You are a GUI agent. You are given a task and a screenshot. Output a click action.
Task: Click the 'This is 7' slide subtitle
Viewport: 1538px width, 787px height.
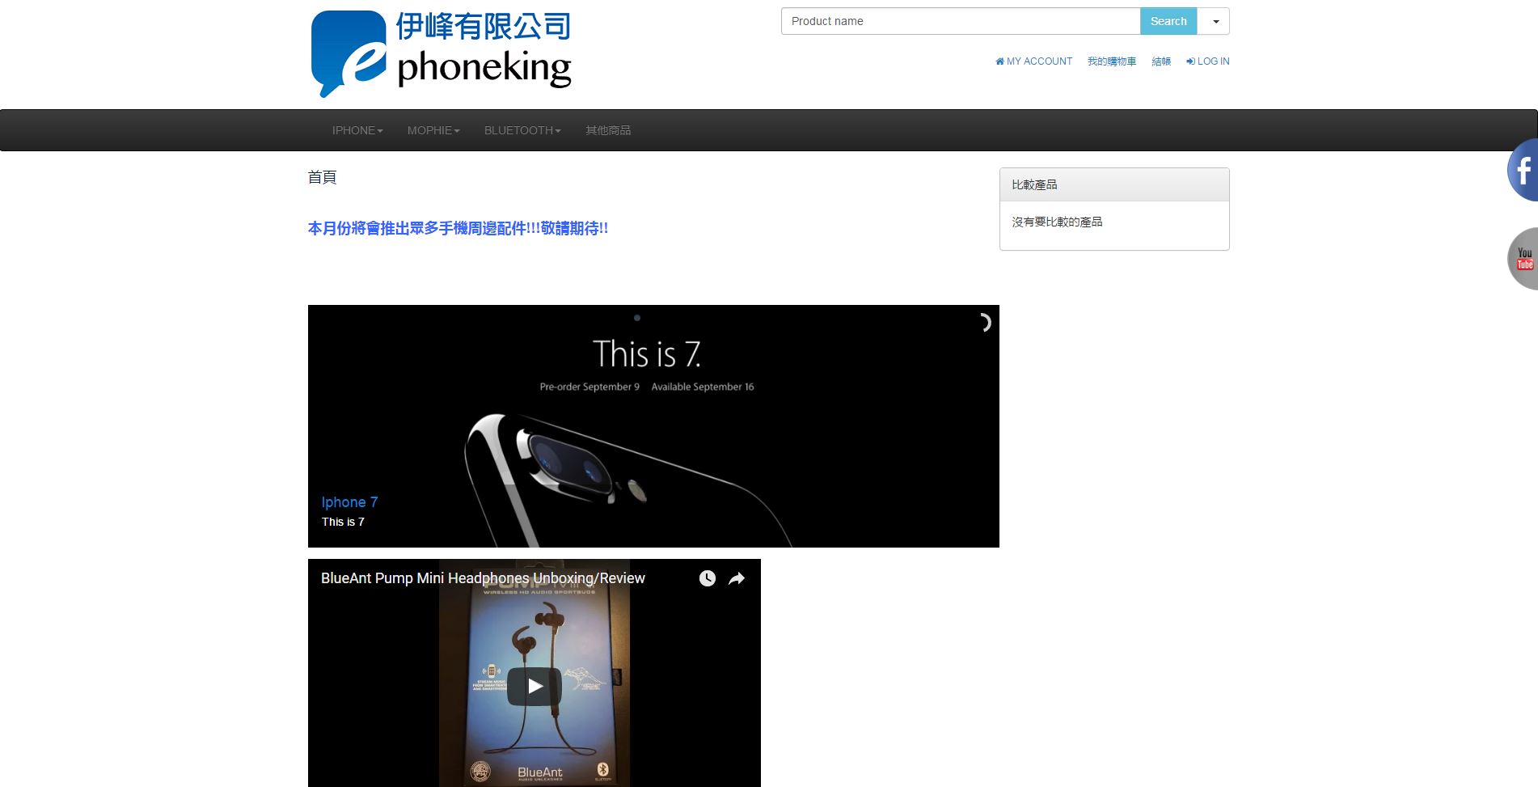343,522
